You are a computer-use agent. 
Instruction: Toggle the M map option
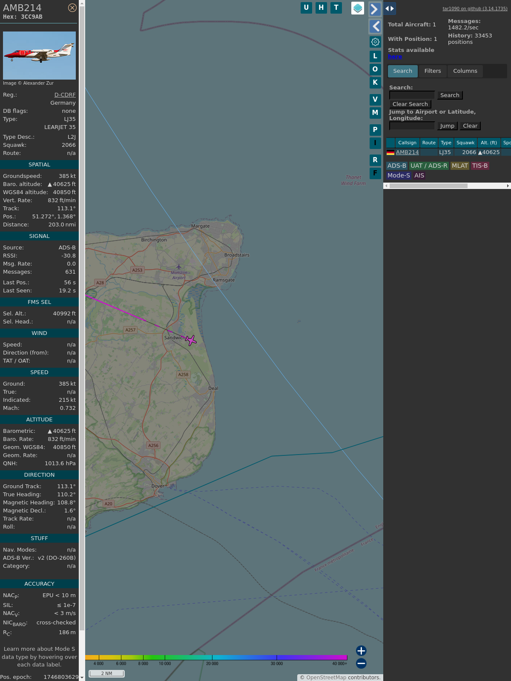375,113
